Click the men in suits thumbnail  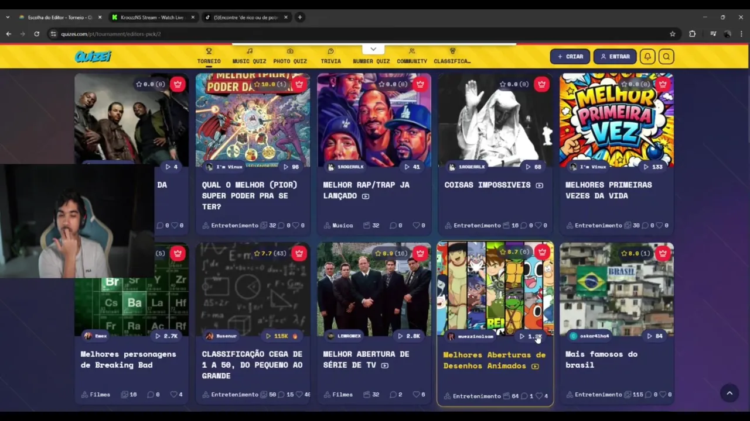[374, 289]
